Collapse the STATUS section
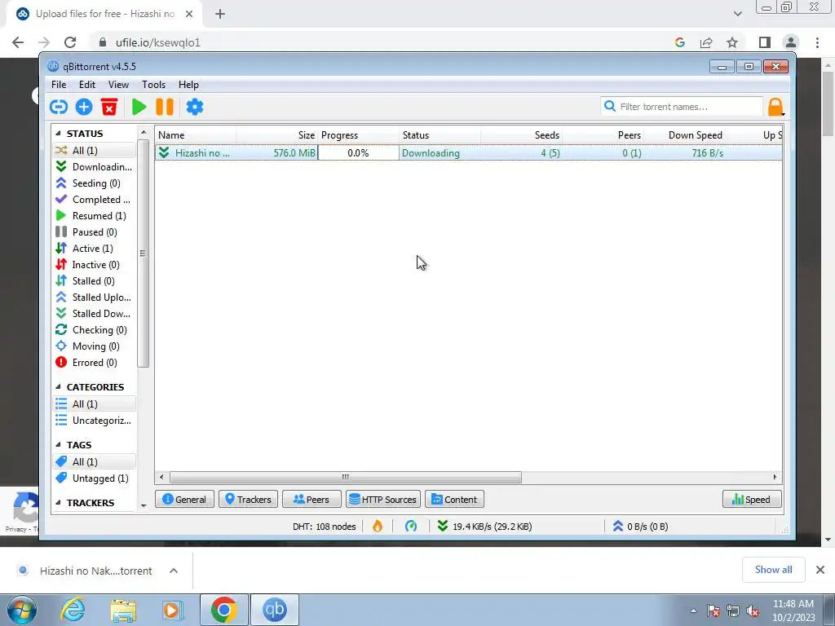 (59, 134)
